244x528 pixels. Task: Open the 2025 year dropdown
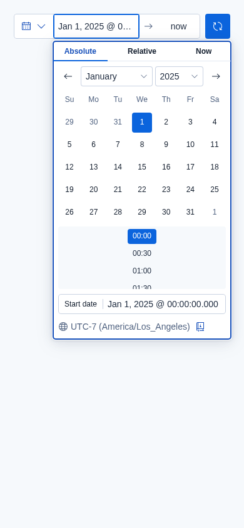pyautogui.click(x=179, y=76)
